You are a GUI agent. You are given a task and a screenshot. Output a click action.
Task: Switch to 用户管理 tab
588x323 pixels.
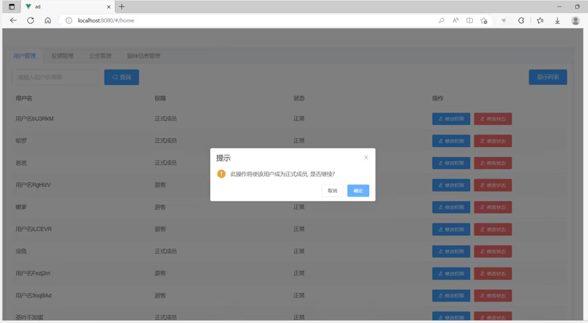(25, 56)
